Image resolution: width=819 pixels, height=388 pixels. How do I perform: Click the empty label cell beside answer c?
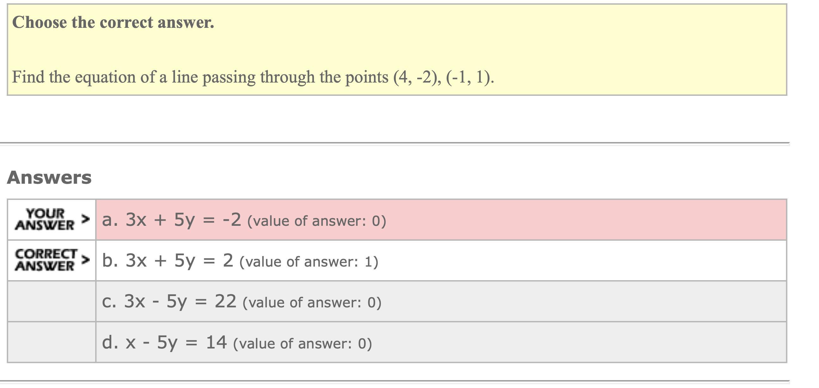coord(52,301)
